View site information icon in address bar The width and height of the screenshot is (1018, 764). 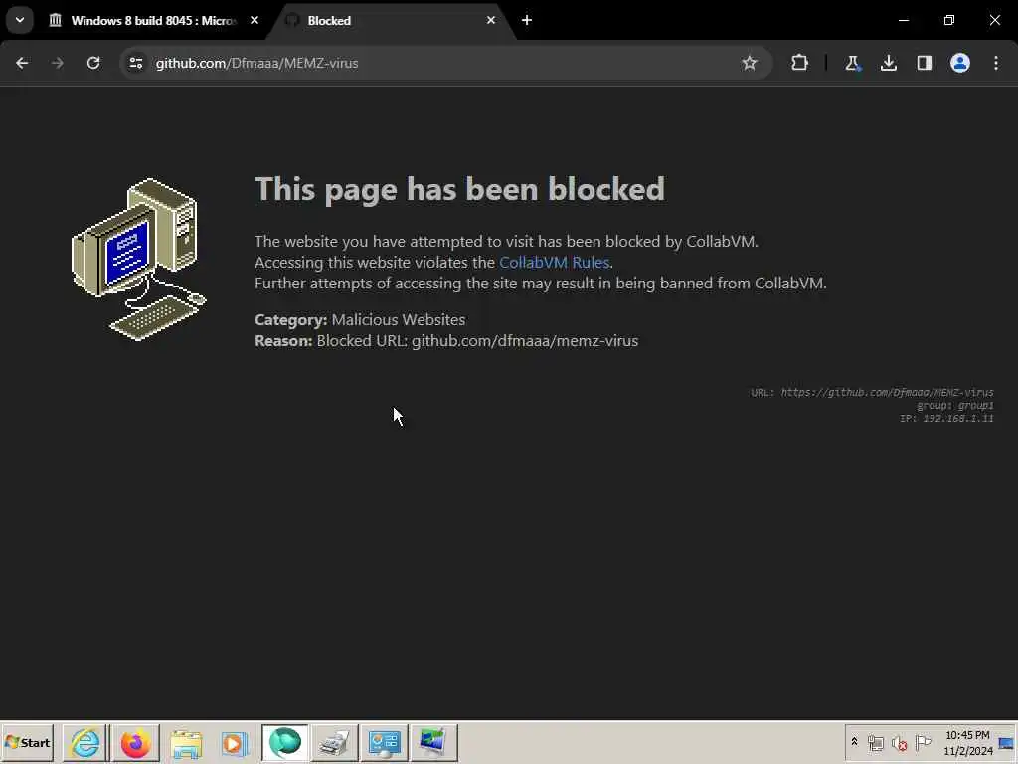(x=135, y=63)
